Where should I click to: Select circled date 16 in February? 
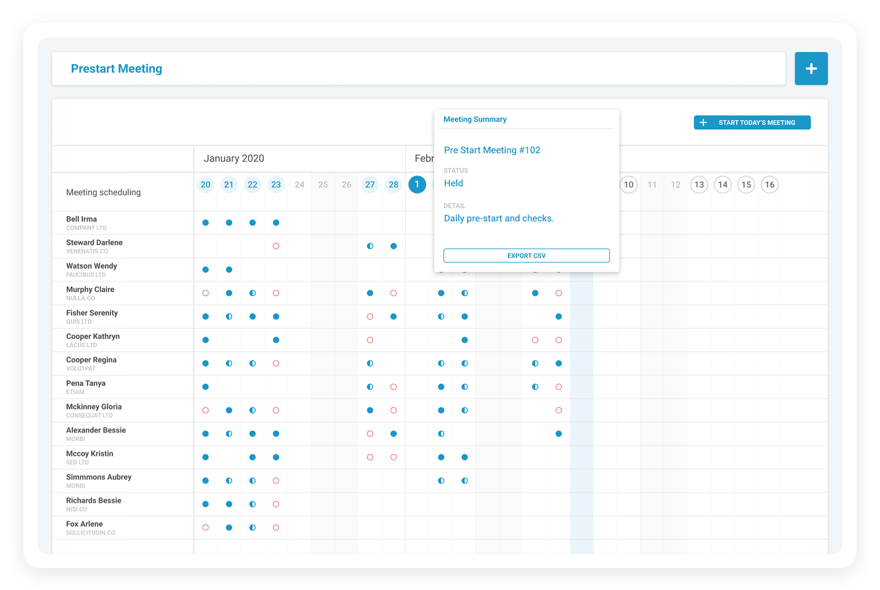(769, 185)
